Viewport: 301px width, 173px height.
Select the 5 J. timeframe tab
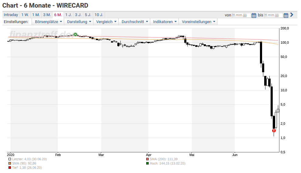88,15
